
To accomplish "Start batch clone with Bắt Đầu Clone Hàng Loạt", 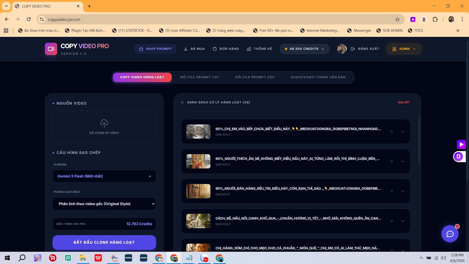I will point(104,242).
